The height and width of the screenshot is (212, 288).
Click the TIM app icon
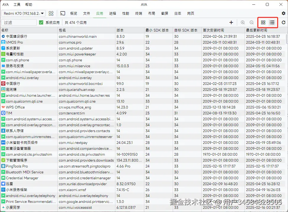point(3,113)
